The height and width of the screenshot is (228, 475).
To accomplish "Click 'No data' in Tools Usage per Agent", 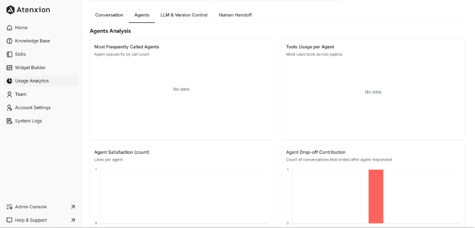I will click(x=373, y=92).
